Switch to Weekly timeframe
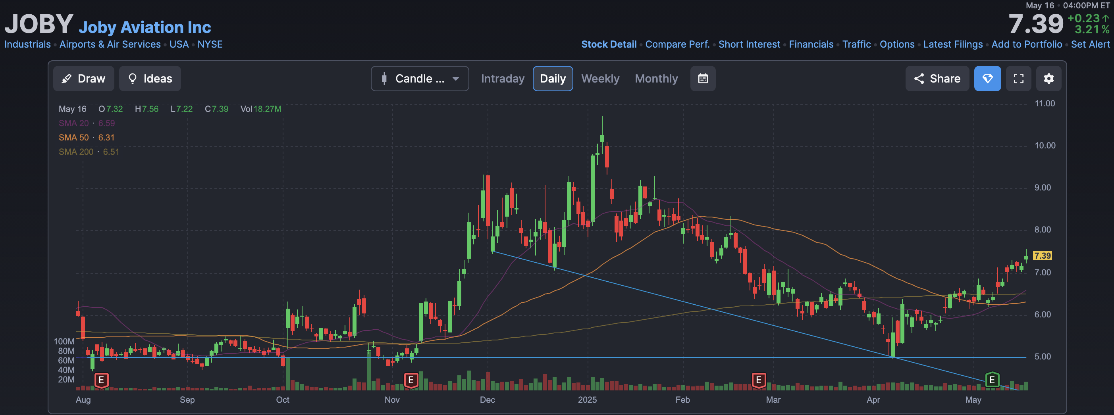 [x=600, y=79]
